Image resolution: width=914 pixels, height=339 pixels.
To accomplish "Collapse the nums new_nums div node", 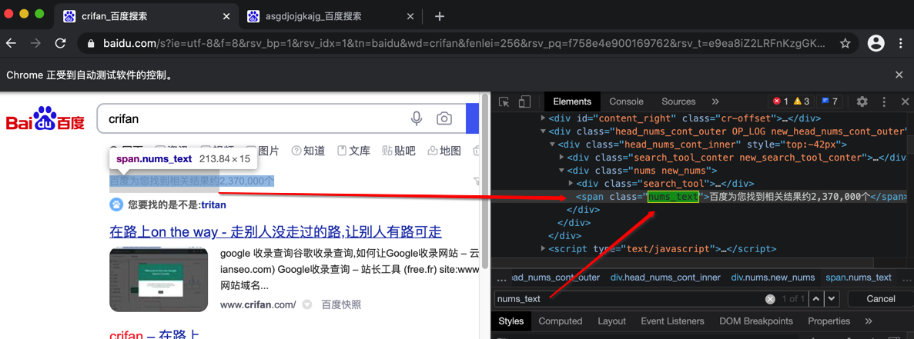I will (562, 171).
